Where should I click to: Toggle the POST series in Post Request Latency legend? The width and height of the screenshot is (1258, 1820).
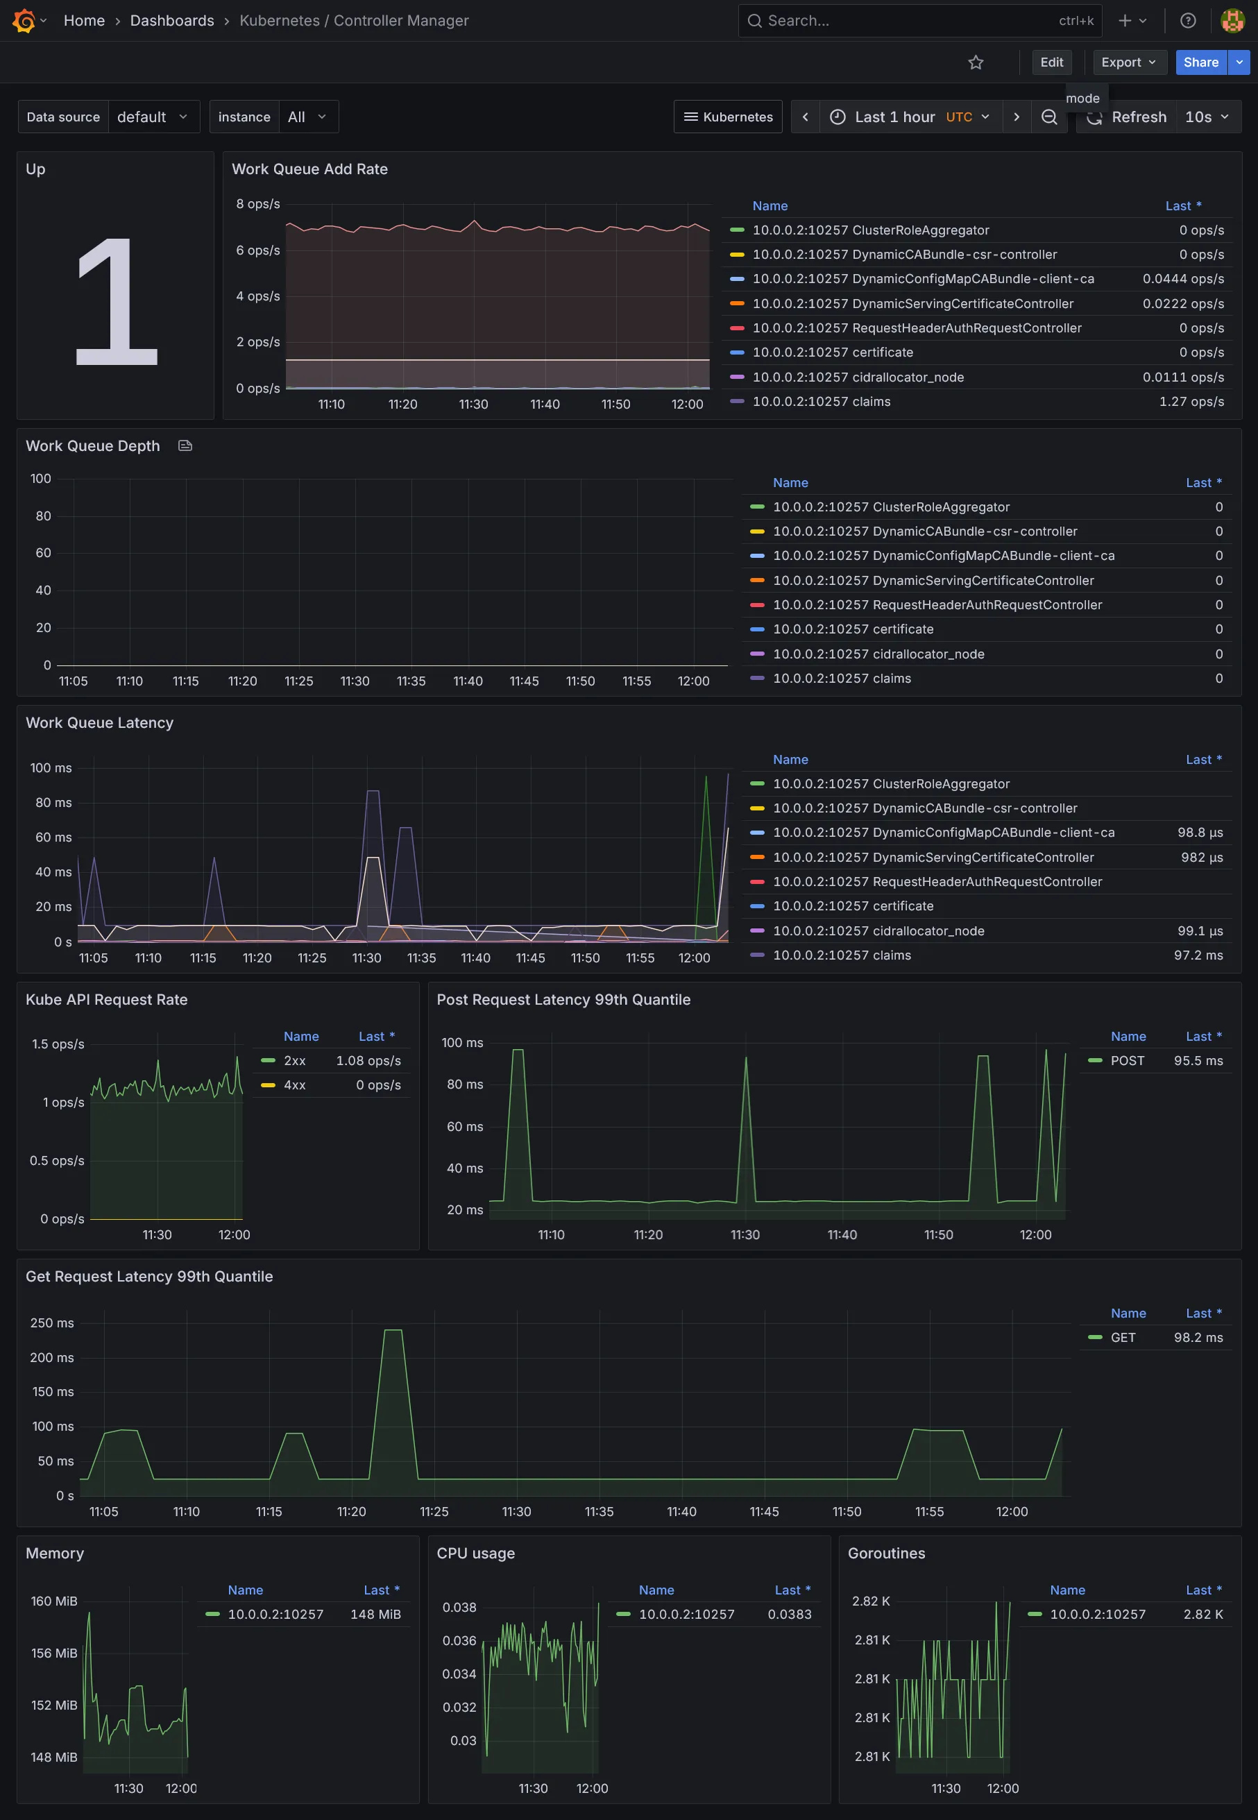click(x=1127, y=1060)
